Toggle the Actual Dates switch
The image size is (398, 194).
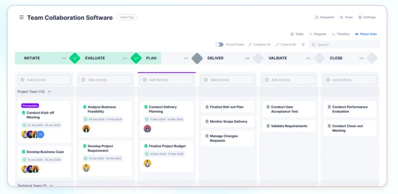(219, 44)
